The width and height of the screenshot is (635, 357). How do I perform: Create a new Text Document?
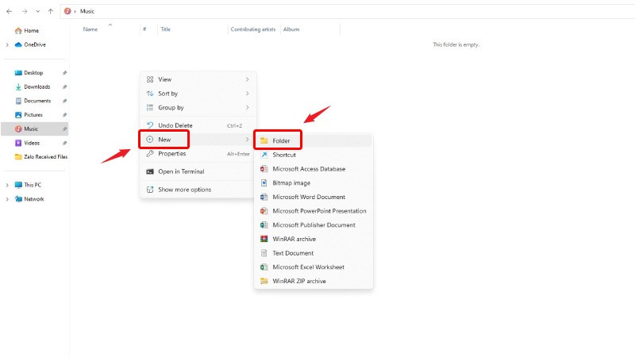[x=314, y=253]
